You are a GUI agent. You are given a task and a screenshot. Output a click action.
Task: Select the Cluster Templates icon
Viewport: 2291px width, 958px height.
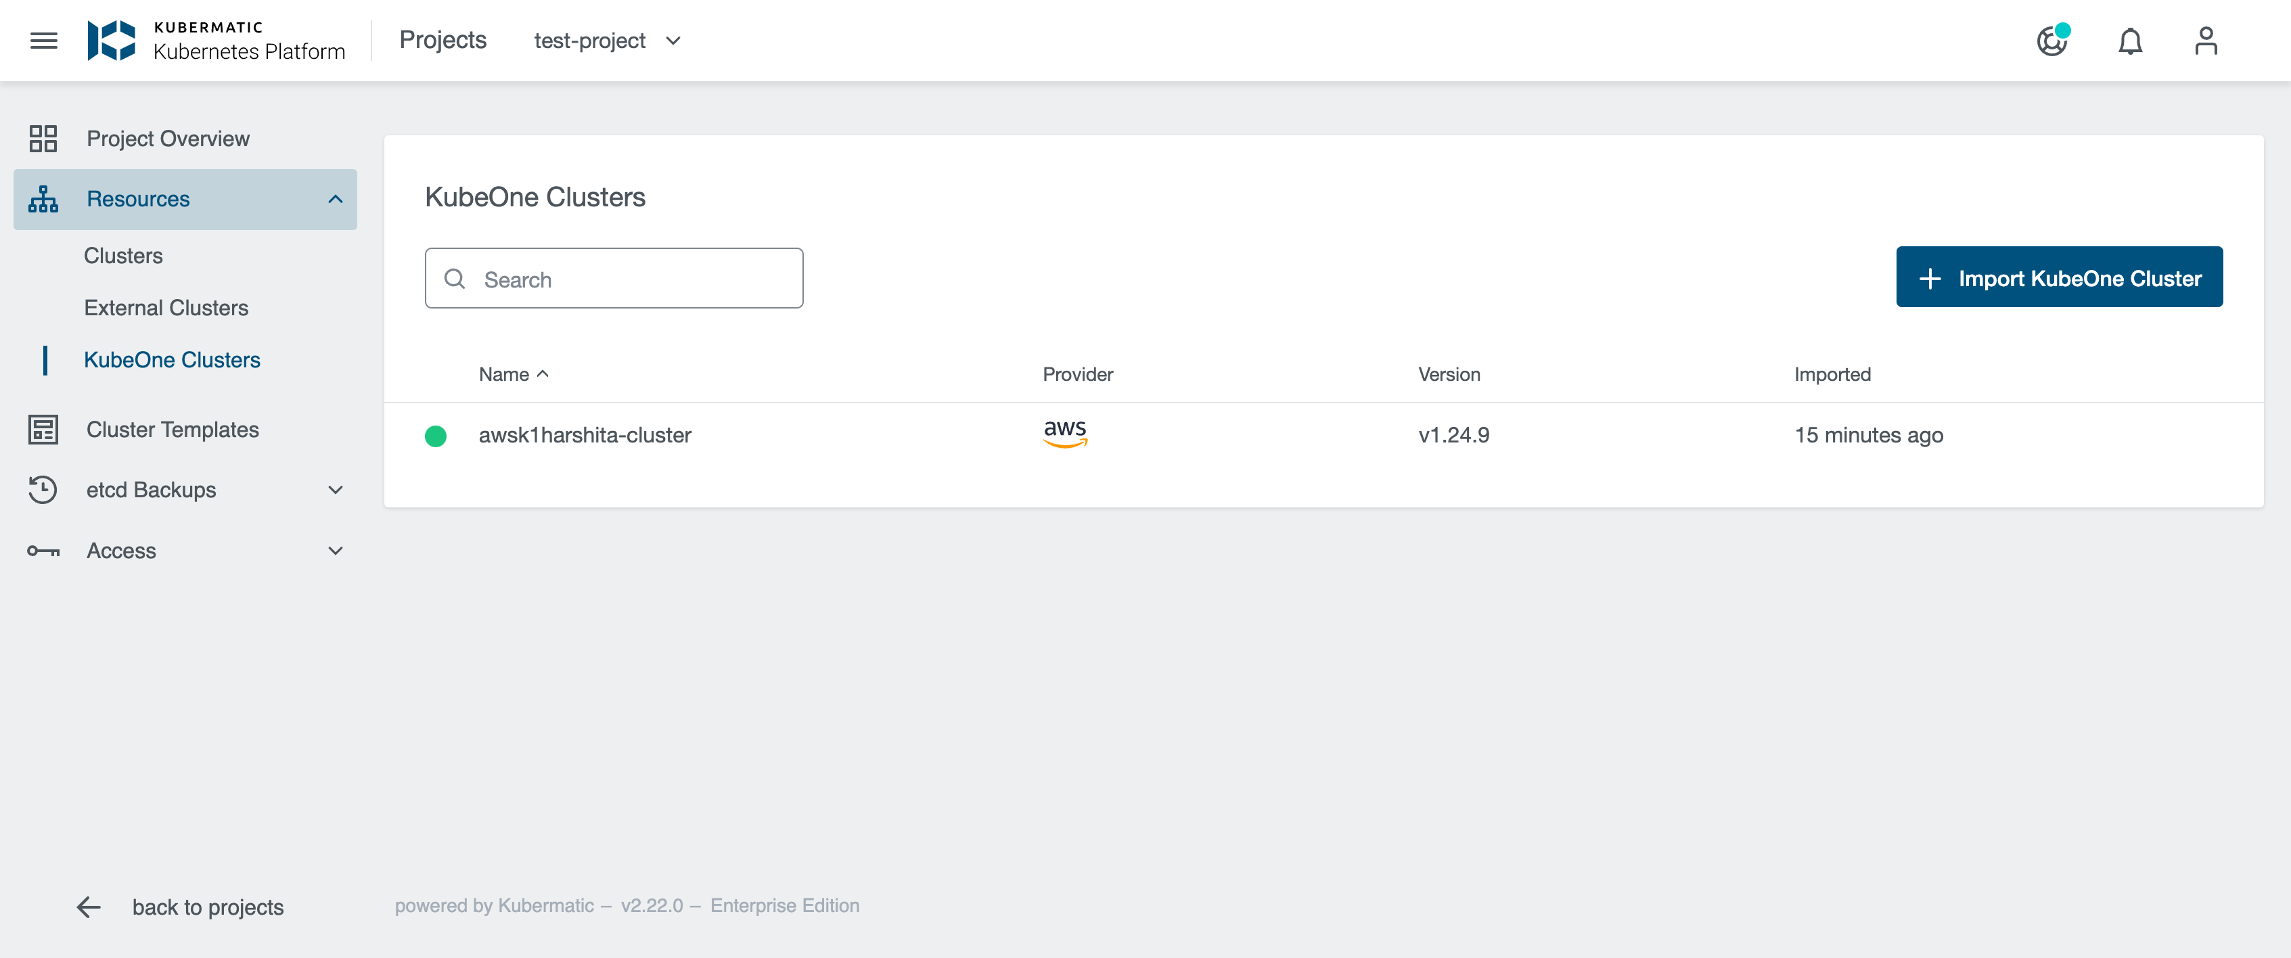click(43, 430)
